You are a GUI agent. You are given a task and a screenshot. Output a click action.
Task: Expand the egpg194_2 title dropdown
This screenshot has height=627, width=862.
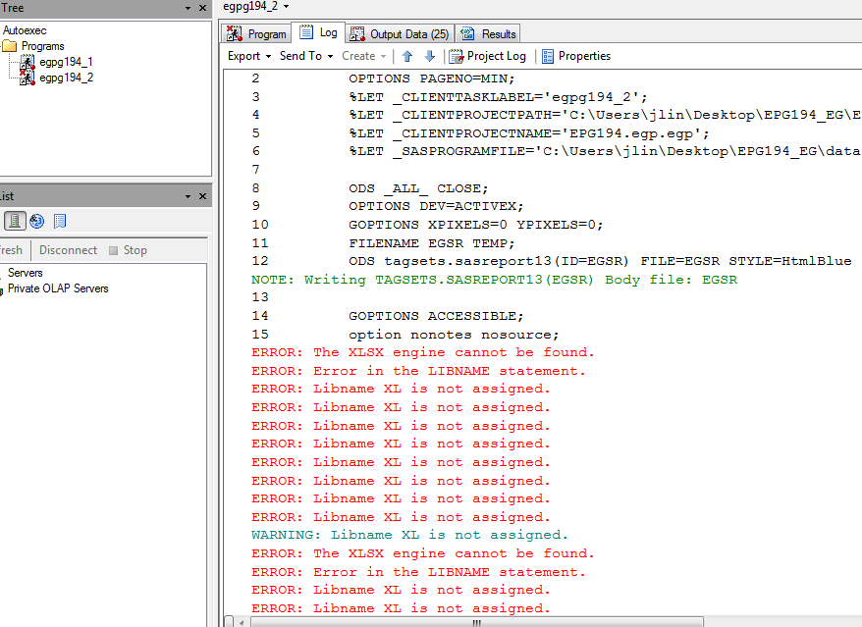pos(286,7)
